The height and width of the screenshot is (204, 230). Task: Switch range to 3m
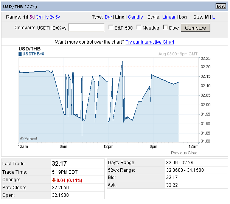point(39,17)
